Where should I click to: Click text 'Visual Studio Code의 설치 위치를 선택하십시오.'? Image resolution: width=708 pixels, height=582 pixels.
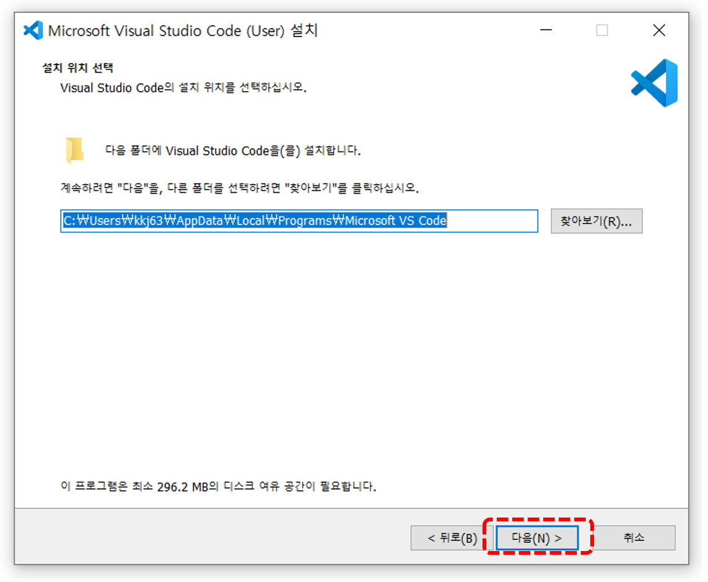185,88
